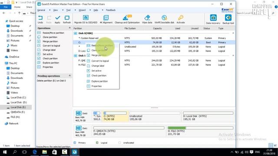This screenshot has height=156, width=278.
Task: Click Properties in Operations panel
Action: (x=48, y=67)
